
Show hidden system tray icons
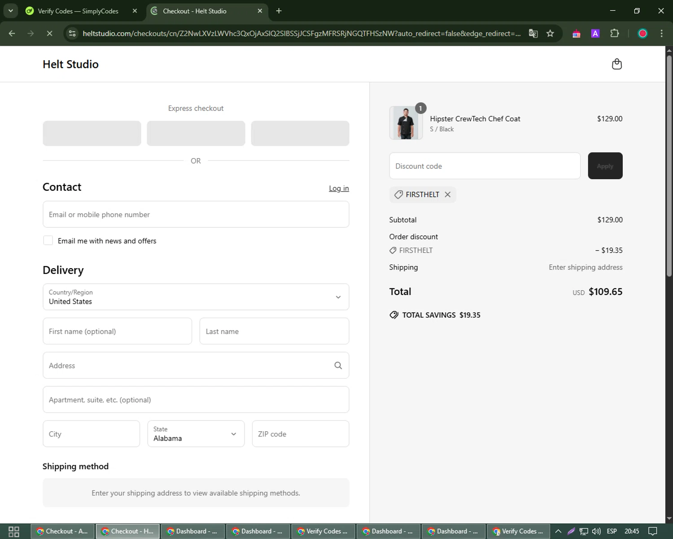558,531
